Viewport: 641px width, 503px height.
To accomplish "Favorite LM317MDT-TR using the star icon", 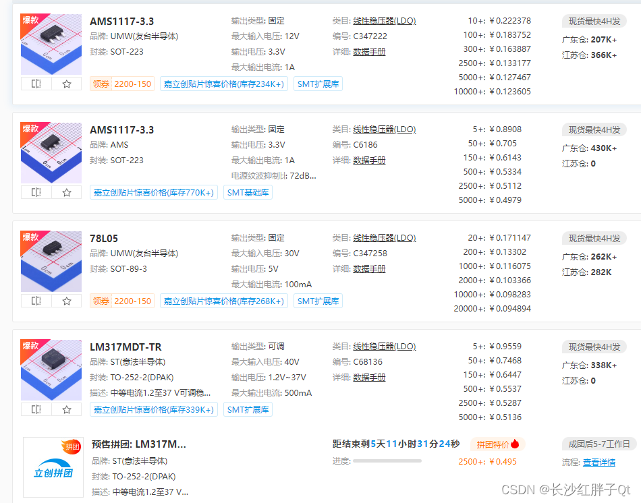I will pos(67,409).
